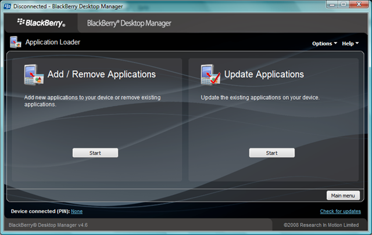Click 'Add new applications to your device' description
372x235 pixels.
point(92,101)
